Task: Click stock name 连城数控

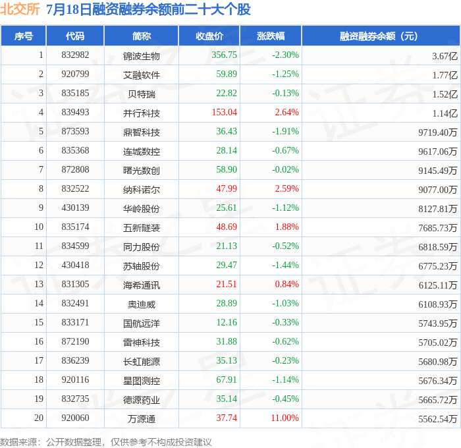Action: [x=142, y=152]
